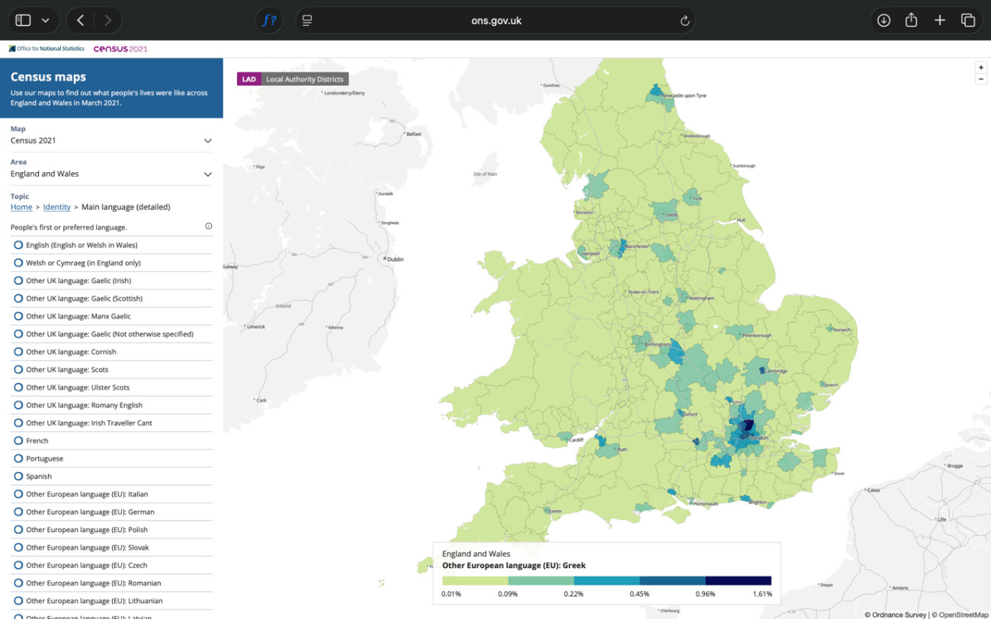Reload the page with the refresh icon
Screen dimensions: 991x619
[x=685, y=21]
